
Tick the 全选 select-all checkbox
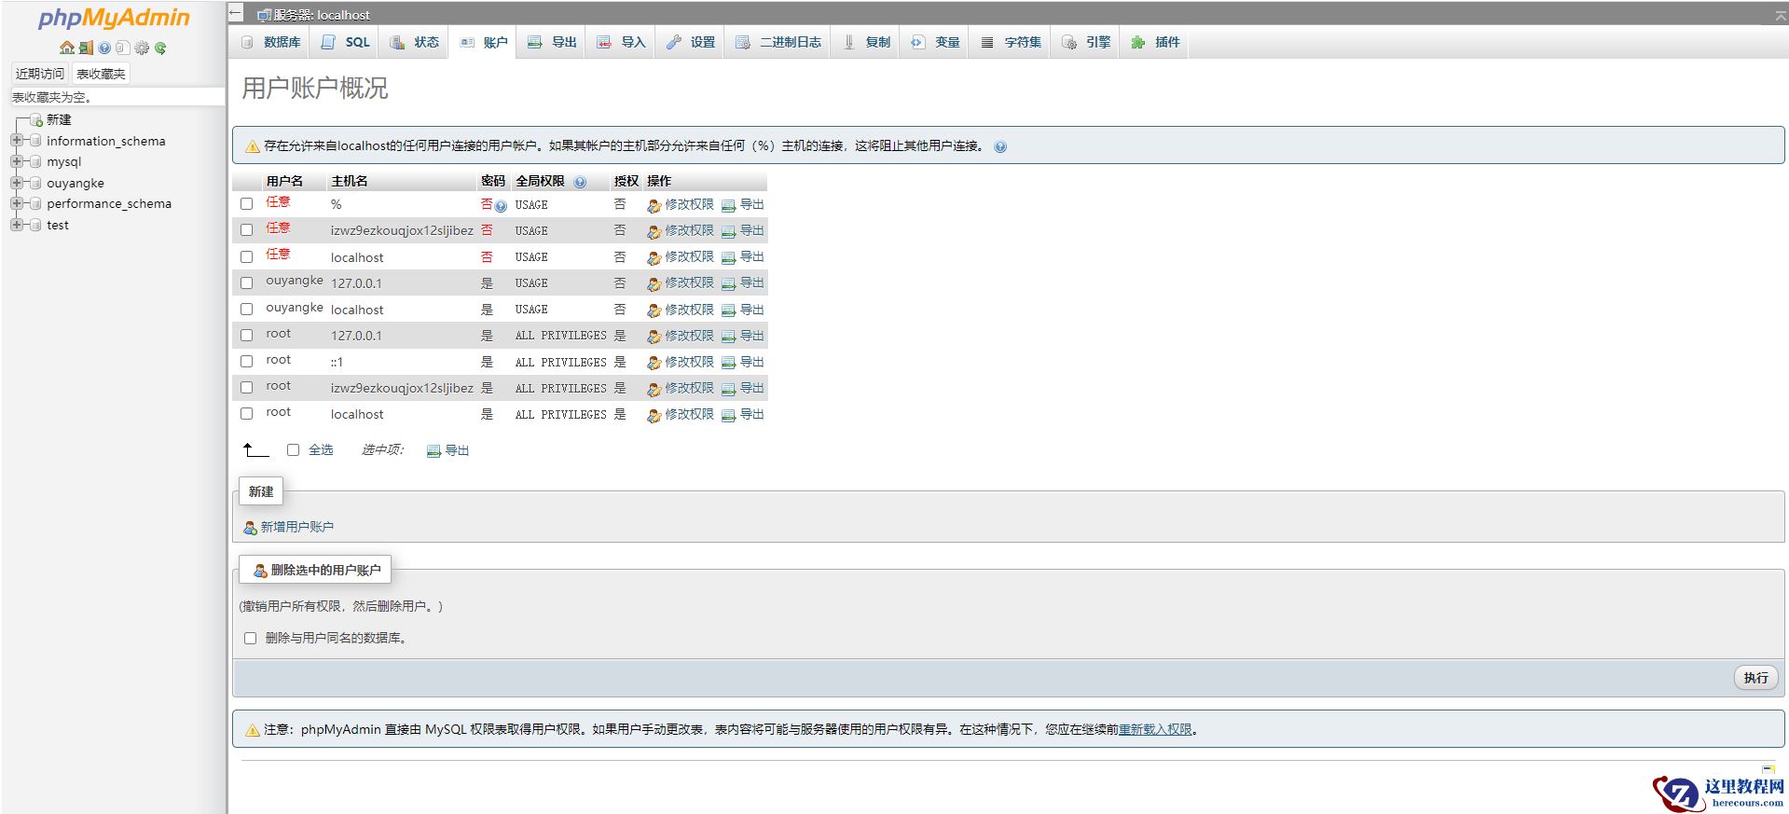pos(294,450)
